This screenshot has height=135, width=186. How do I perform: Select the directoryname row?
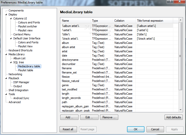point(117,60)
